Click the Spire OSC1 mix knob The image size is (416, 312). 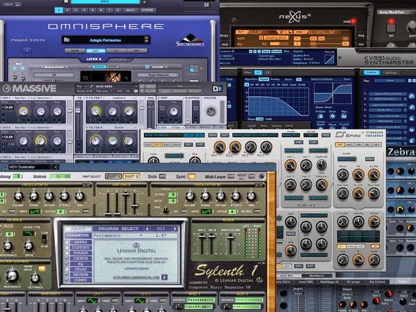(220, 146)
